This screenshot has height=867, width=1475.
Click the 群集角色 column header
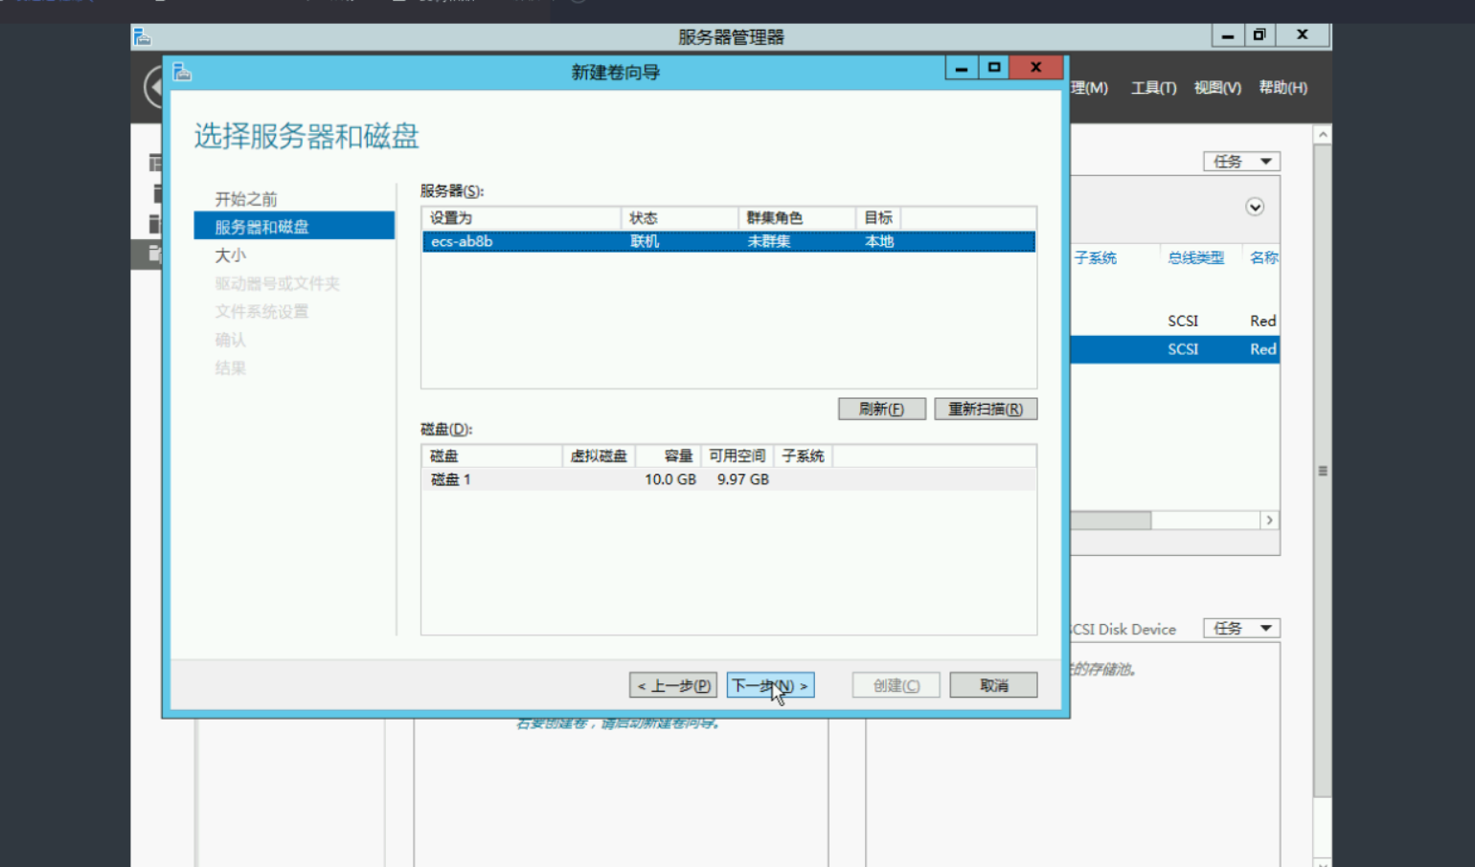[x=797, y=218]
